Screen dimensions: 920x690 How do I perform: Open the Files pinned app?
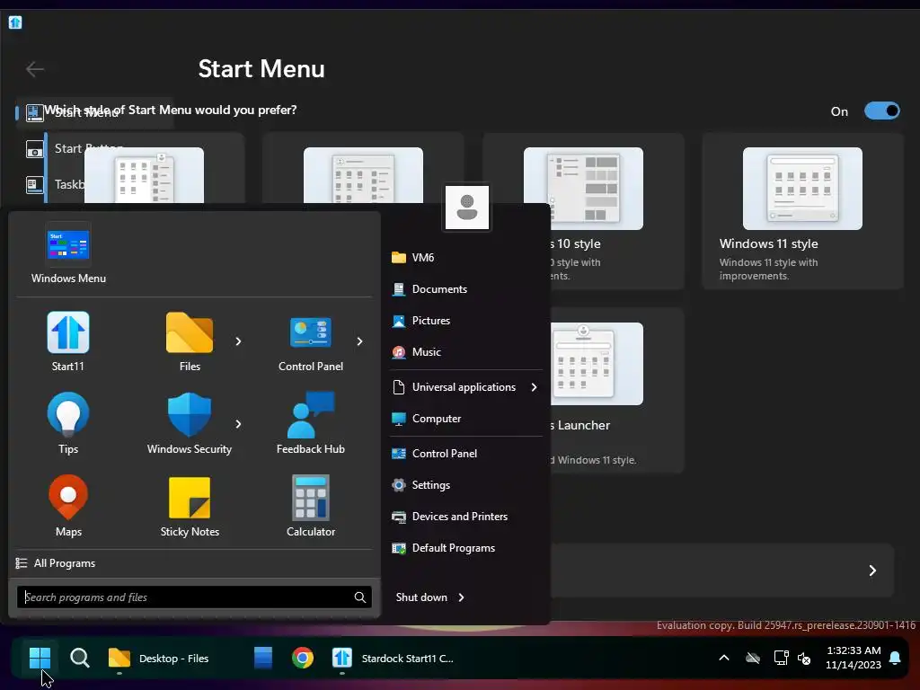point(190,341)
